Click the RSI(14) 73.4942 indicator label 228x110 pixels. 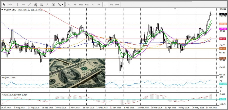point(9,78)
